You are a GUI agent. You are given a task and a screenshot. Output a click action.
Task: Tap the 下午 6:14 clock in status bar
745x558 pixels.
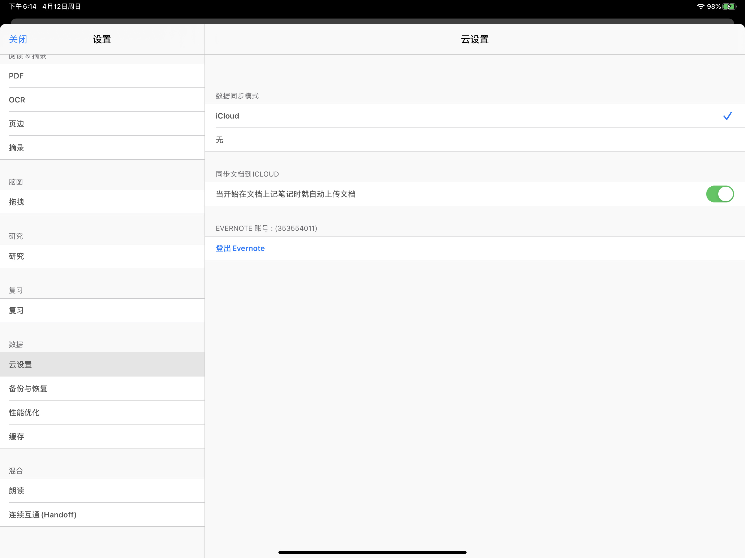tap(23, 6)
